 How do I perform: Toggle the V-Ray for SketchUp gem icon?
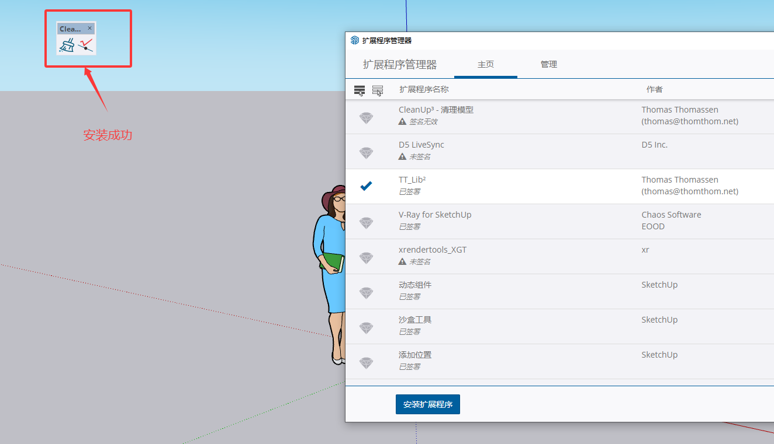point(366,223)
